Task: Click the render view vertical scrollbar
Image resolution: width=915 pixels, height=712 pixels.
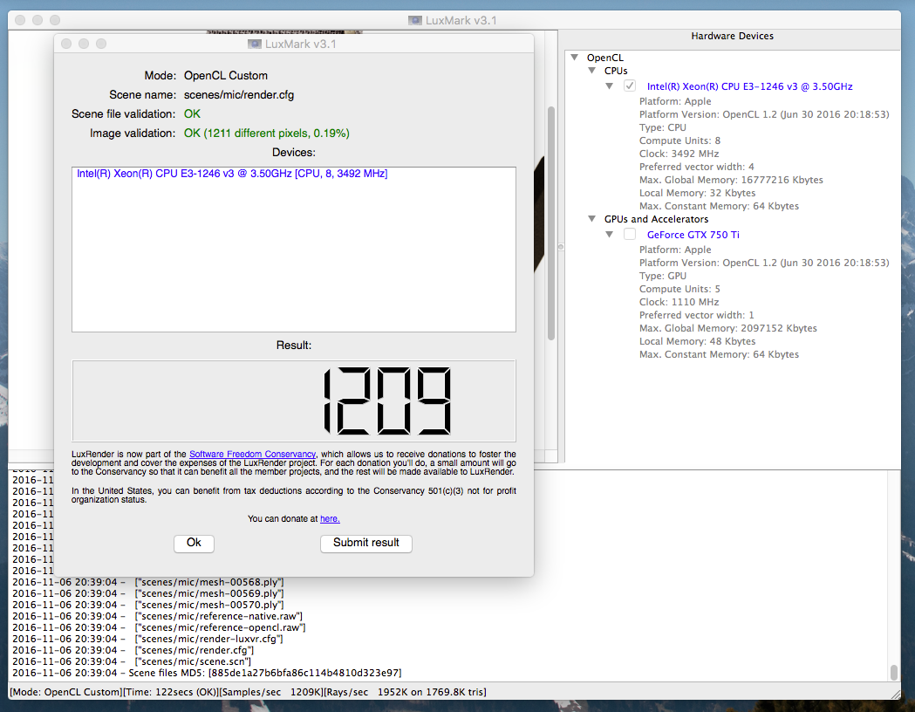Action: coord(551,223)
